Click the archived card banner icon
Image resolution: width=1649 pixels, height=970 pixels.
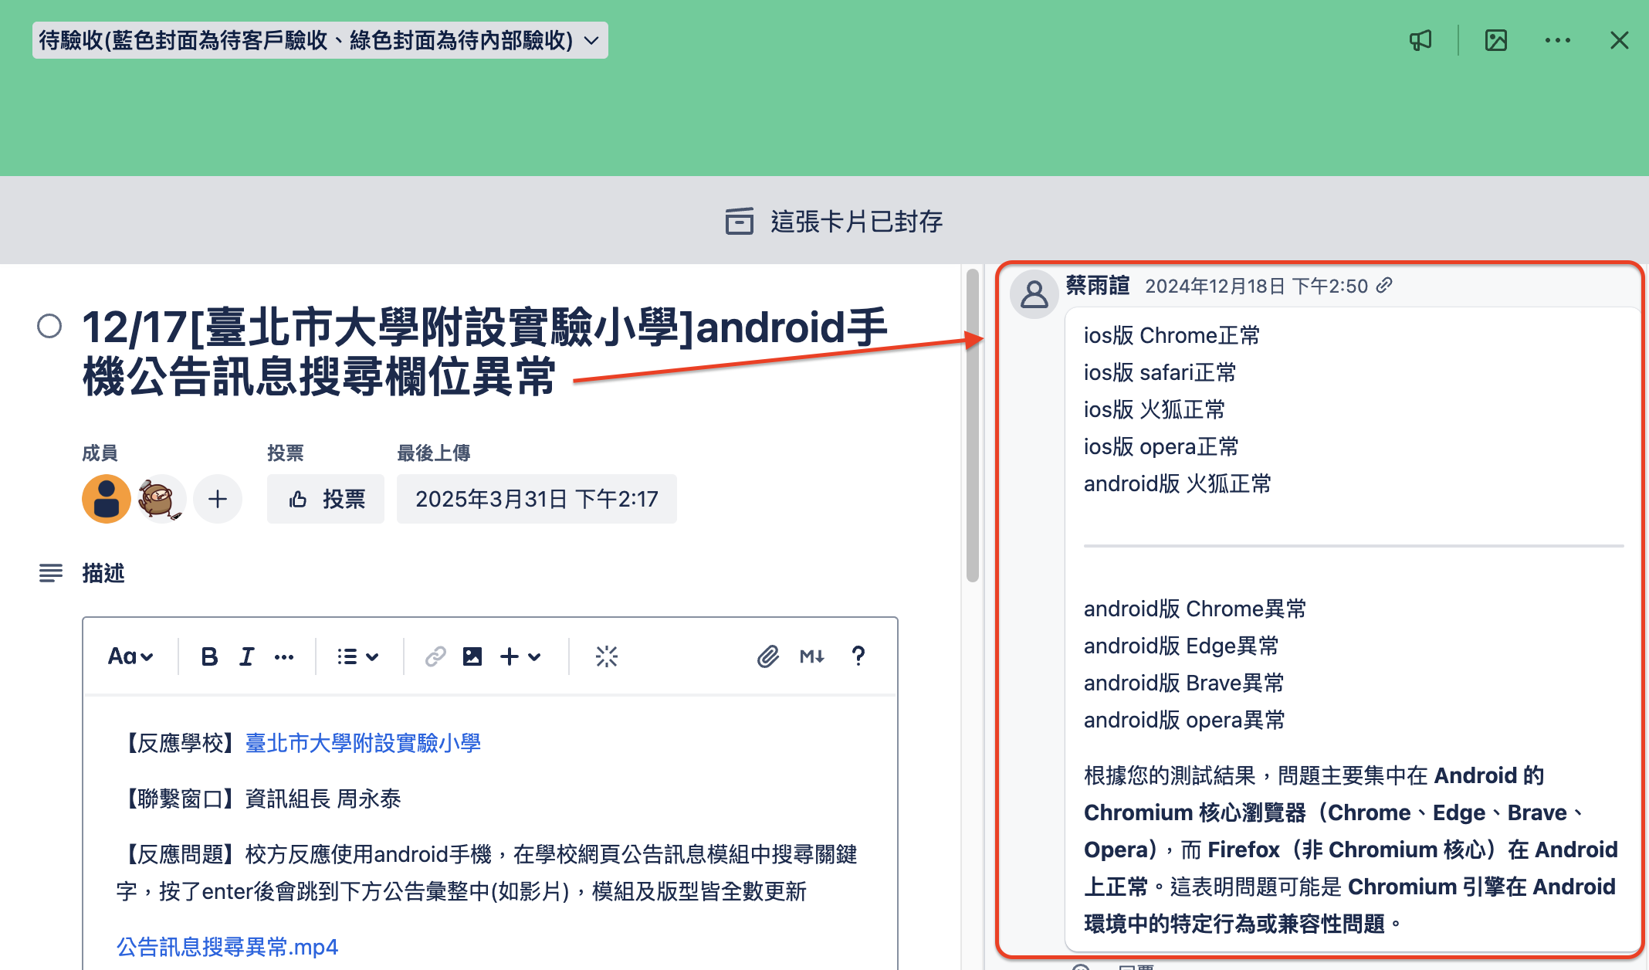[x=739, y=221]
